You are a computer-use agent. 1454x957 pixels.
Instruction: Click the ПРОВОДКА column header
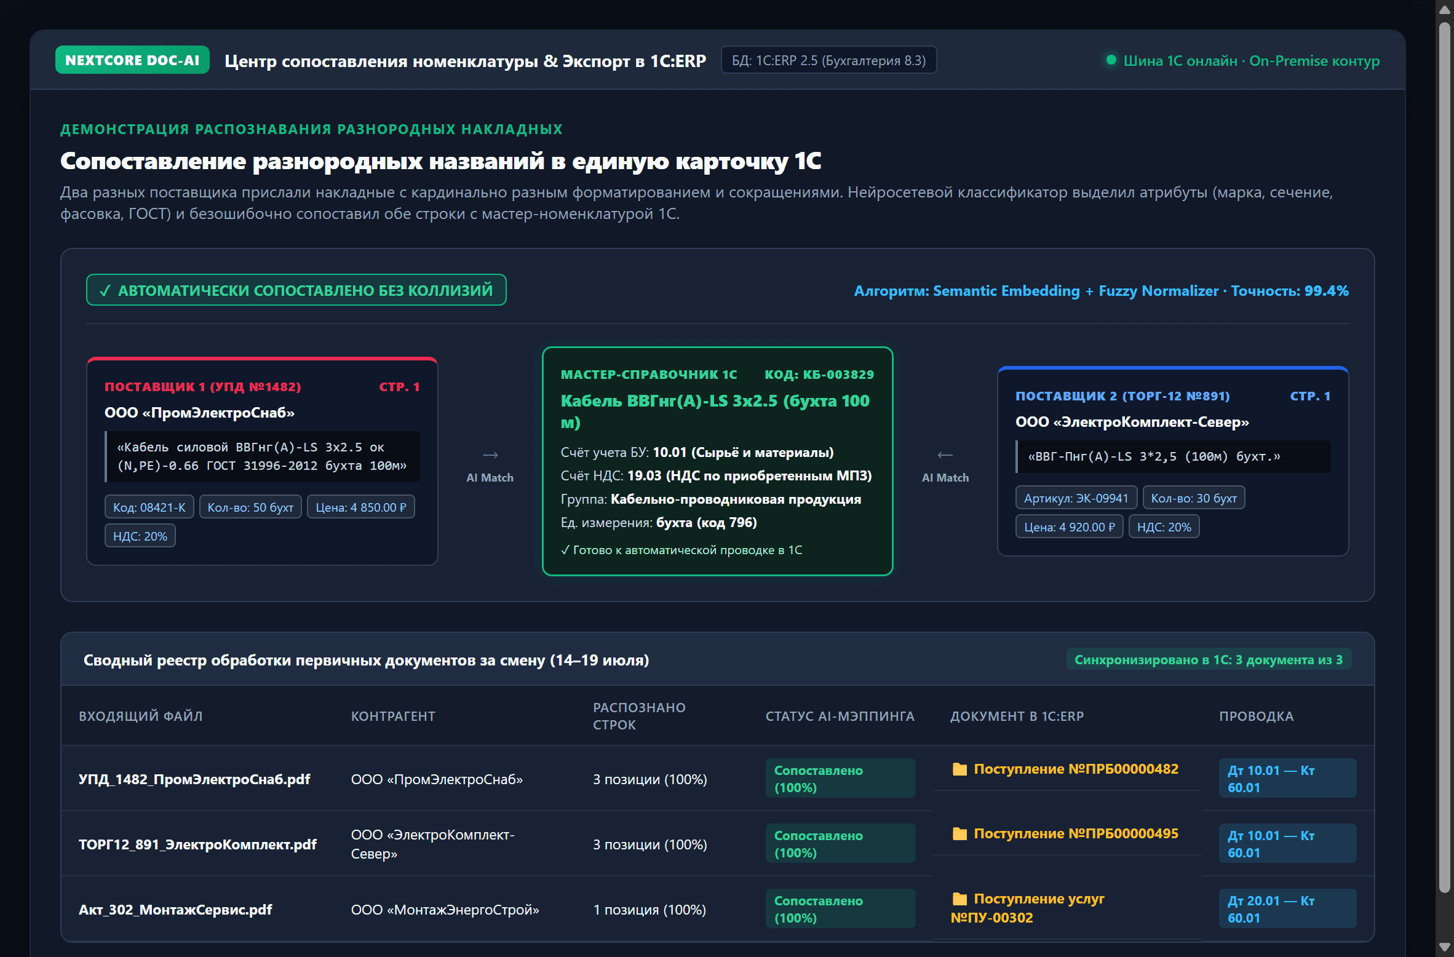[x=1256, y=716]
